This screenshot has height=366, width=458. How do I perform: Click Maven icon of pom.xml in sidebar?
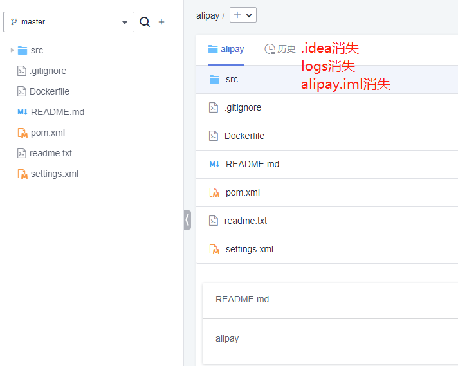[23, 133]
